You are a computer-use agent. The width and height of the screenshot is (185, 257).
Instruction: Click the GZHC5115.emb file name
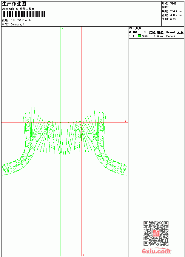point(21,20)
